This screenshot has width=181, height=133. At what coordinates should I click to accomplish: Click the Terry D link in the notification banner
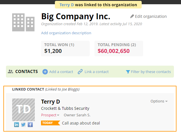pos(67,5)
